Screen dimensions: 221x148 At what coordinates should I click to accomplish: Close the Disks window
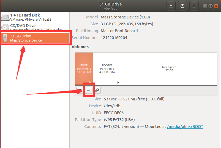coord(216,6)
